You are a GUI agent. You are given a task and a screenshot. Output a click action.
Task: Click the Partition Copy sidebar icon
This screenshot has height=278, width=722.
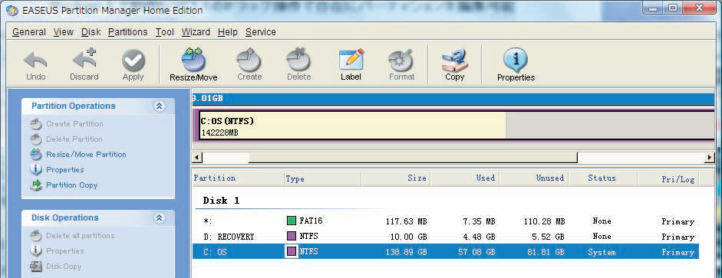coord(36,185)
